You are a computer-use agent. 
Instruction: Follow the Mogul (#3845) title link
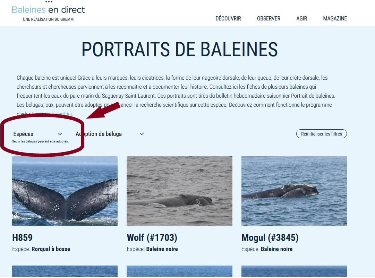[270, 237]
